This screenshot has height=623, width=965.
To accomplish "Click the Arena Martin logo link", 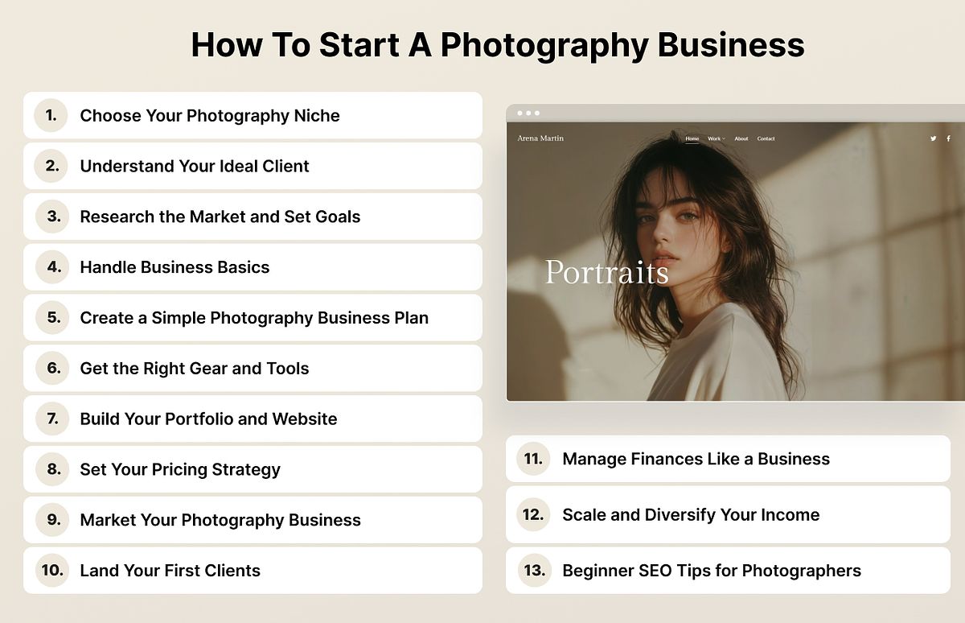I will pyautogui.click(x=541, y=138).
